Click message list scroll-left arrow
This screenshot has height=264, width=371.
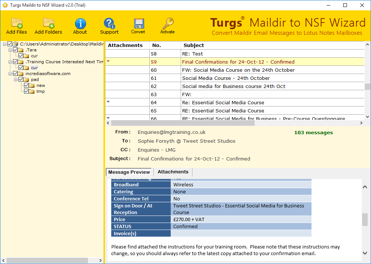click(x=108, y=123)
